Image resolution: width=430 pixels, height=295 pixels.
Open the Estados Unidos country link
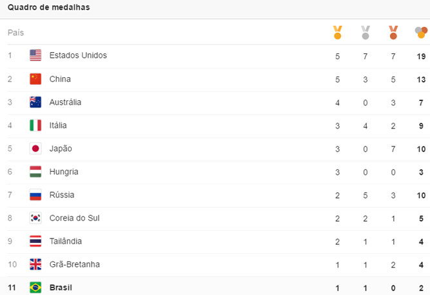point(78,55)
